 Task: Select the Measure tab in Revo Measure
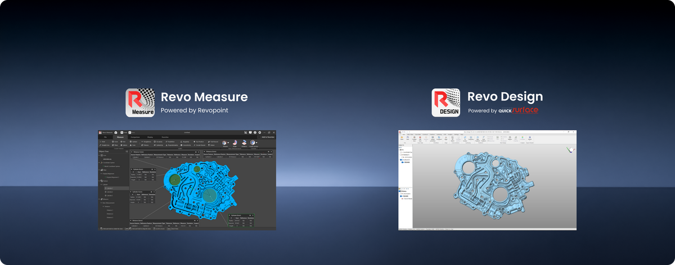click(x=120, y=137)
